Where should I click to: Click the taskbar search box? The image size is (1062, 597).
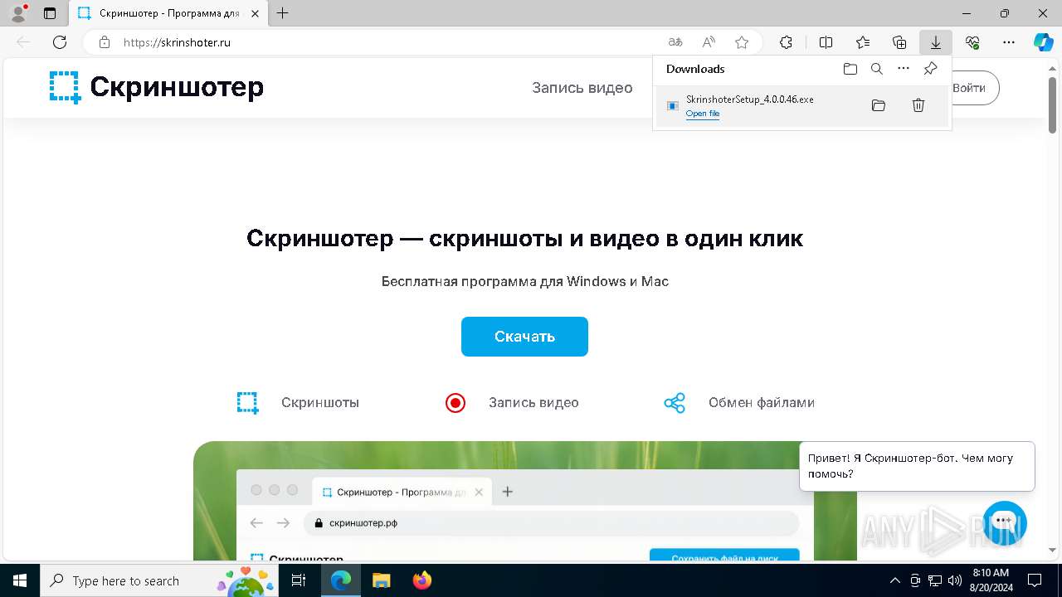[x=159, y=580]
